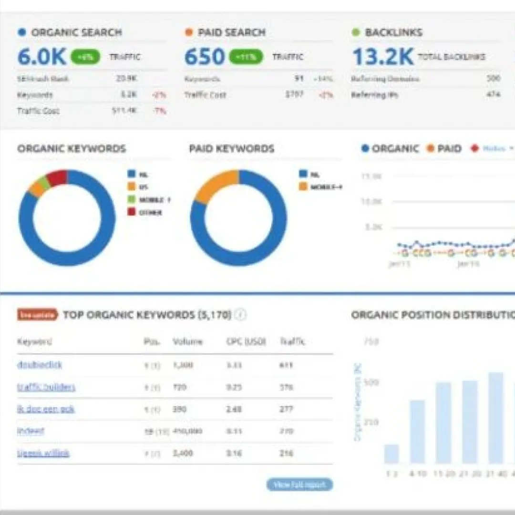Click the 21-30 bar in position distribution chart

tap(470, 422)
